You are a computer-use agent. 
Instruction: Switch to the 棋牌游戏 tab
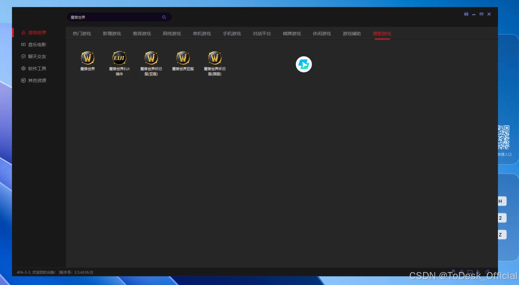point(292,34)
